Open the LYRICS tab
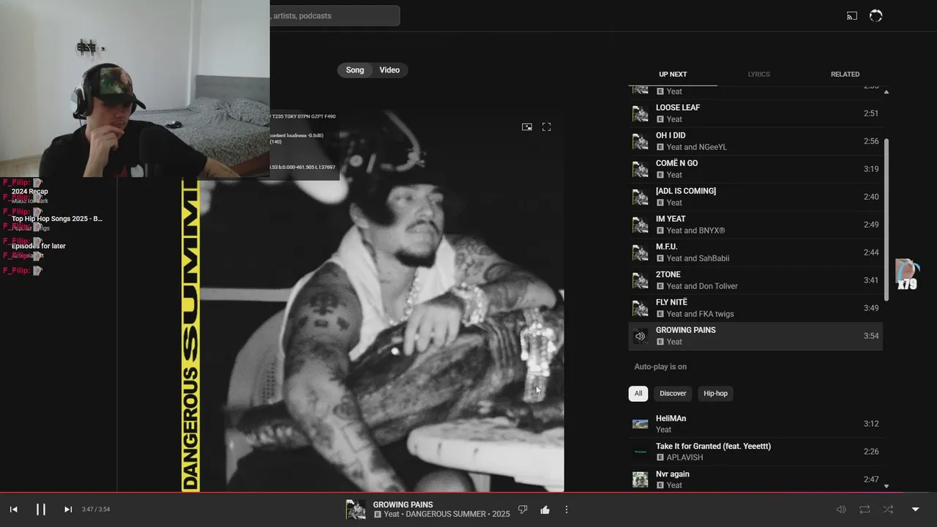Viewport: 937px width, 527px height. (758, 74)
